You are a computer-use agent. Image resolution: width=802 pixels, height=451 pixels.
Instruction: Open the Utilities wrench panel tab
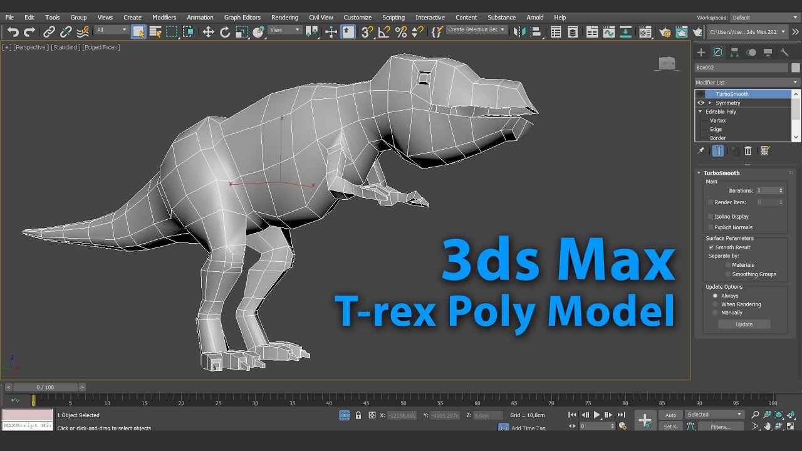[x=784, y=53]
